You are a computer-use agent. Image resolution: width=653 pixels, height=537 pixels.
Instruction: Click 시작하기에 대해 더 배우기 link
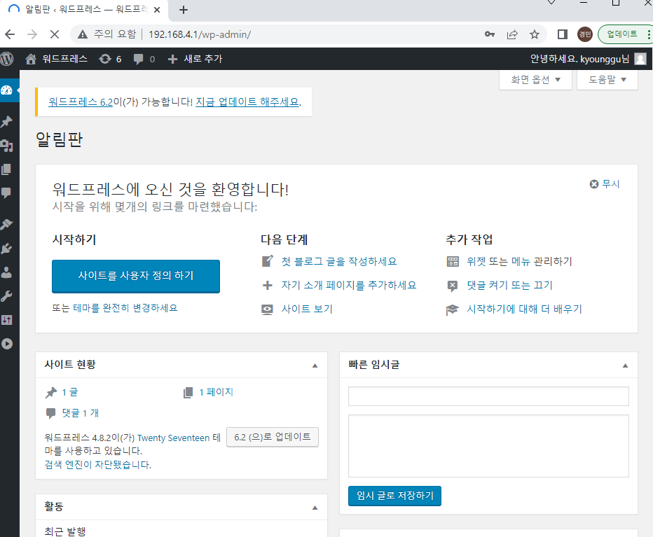pyautogui.click(x=524, y=309)
